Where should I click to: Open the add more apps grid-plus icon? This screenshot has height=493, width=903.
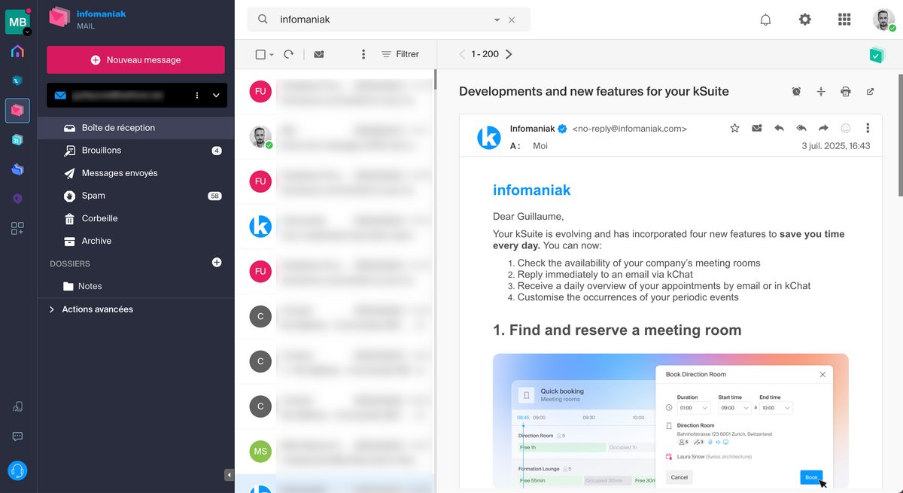point(17,229)
